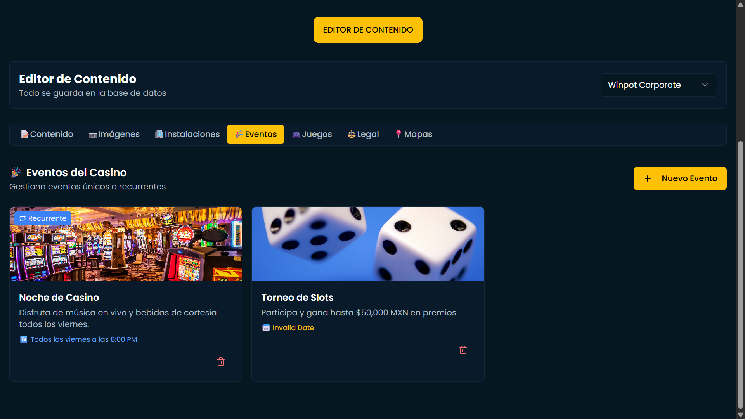Switch to the Juegos tab
The height and width of the screenshot is (419, 745).
pyautogui.click(x=312, y=134)
